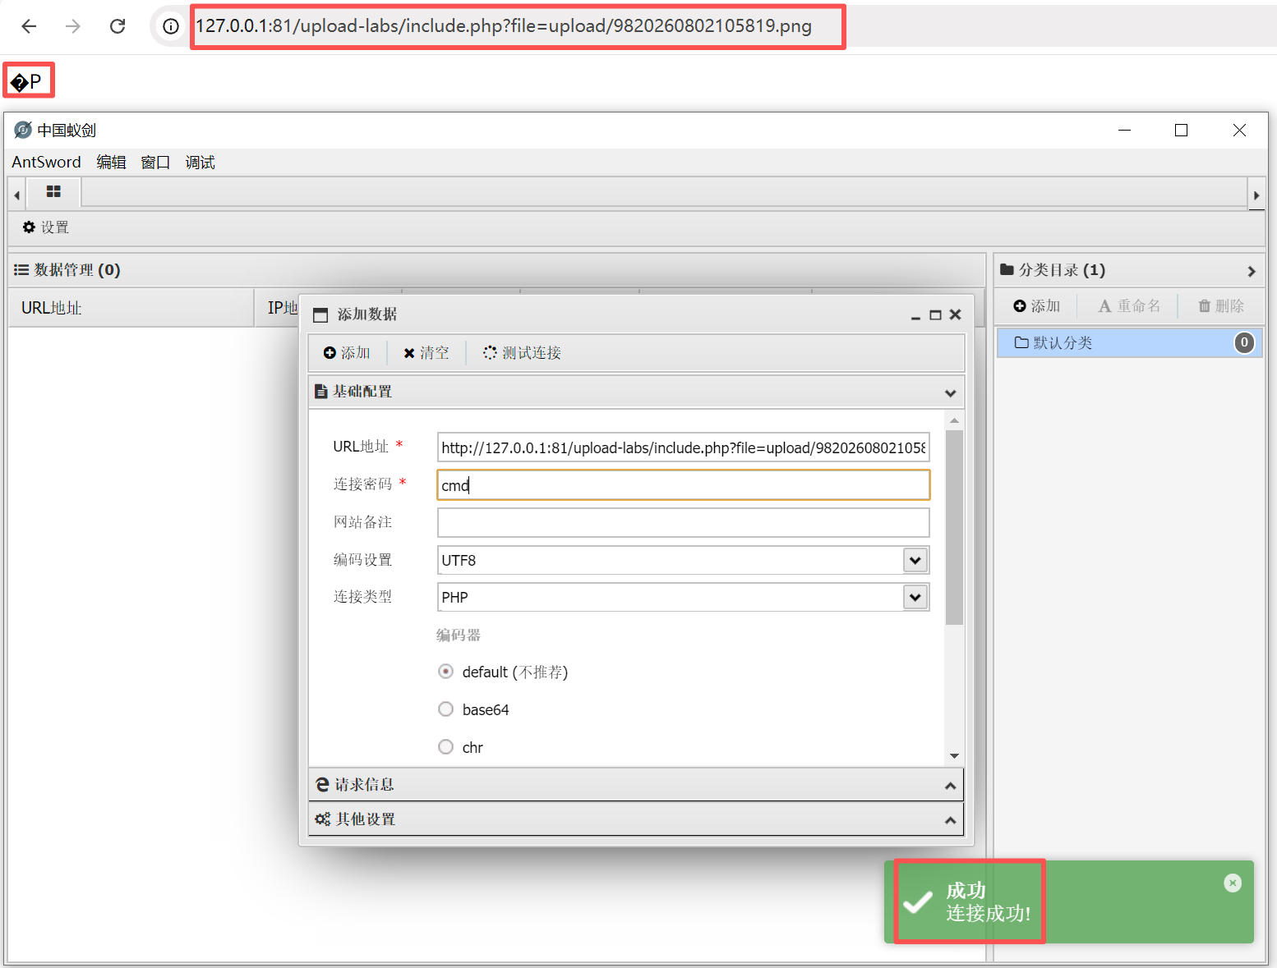Viewport: 1277px width, 968px height.
Task: Click the 网站备注 input field
Action: [683, 523]
